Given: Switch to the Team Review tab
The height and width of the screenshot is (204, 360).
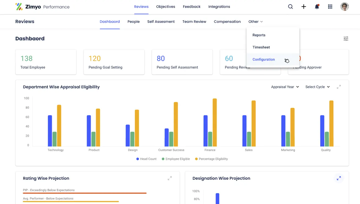Looking at the screenshot, I should pyautogui.click(x=194, y=22).
